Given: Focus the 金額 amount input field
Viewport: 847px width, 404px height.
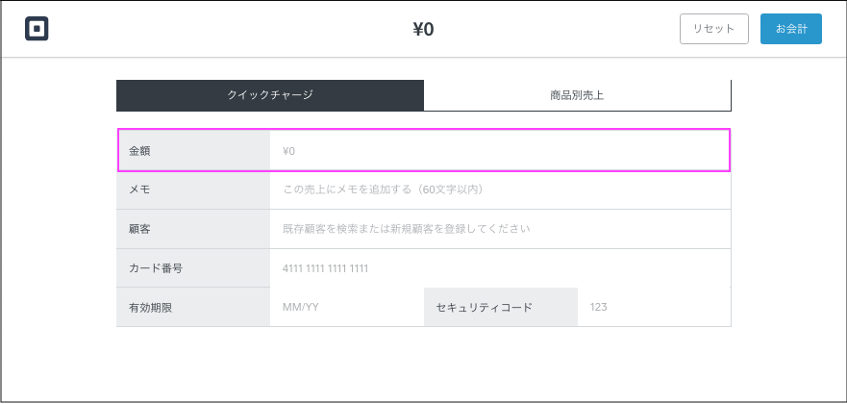Looking at the screenshot, I should pos(499,151).
